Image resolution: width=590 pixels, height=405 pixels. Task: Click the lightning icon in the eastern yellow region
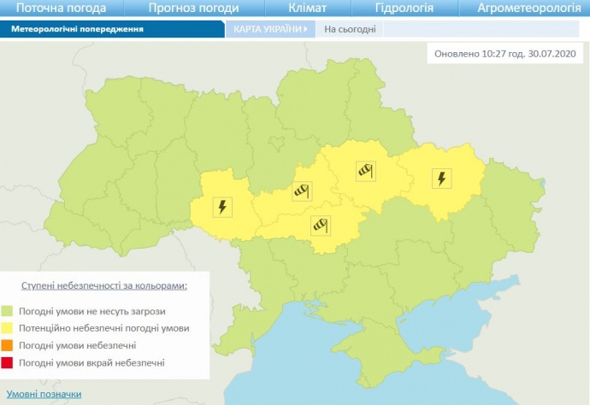coord(440,179)
